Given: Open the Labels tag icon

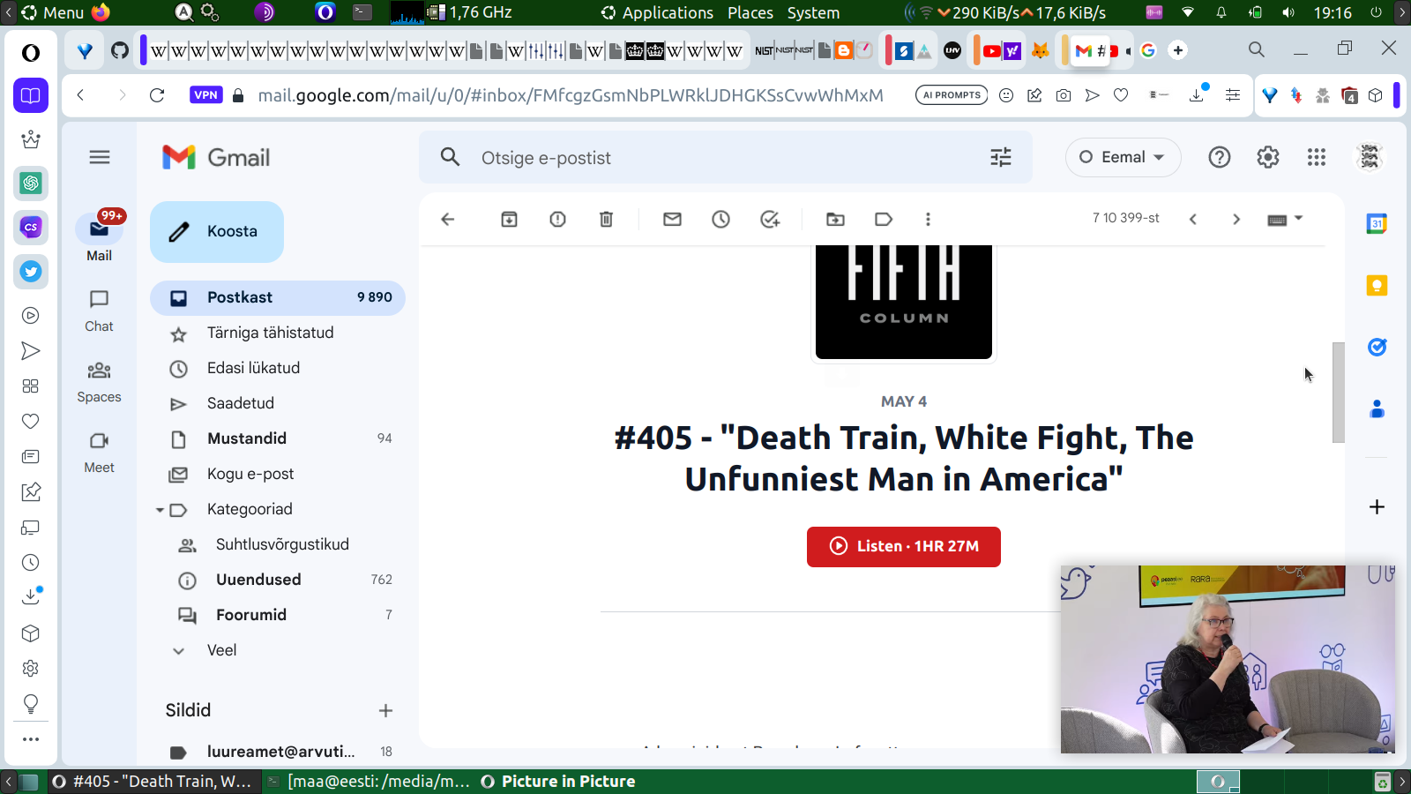Looking at the screenshot, I should [x=884, y=219].
